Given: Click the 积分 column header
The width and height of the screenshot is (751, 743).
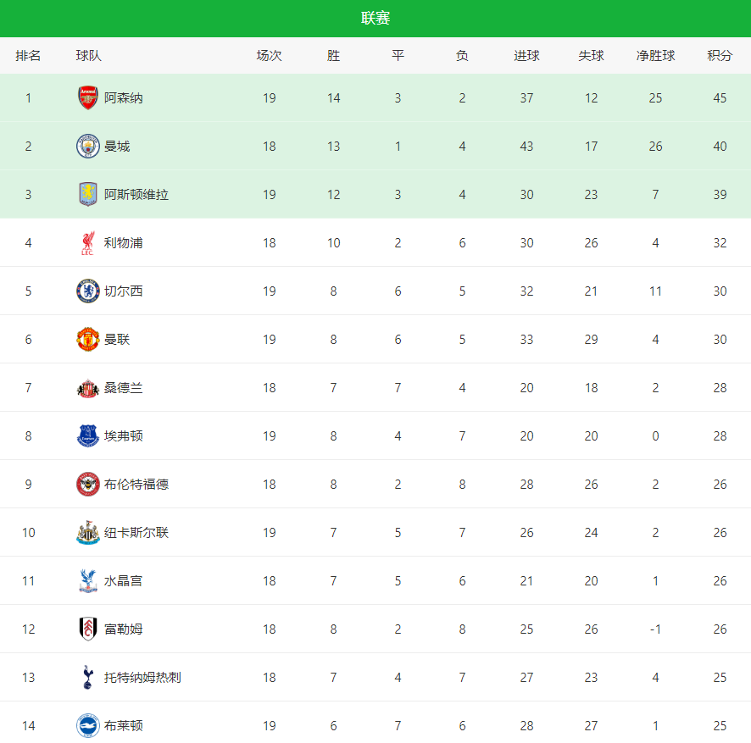Looking at the screenshot, I should click(x=720, y=56).
